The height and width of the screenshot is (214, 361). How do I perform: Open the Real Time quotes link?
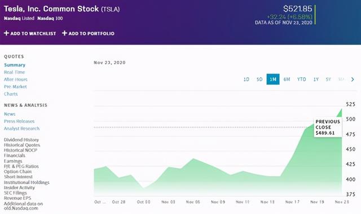(14, 72)
